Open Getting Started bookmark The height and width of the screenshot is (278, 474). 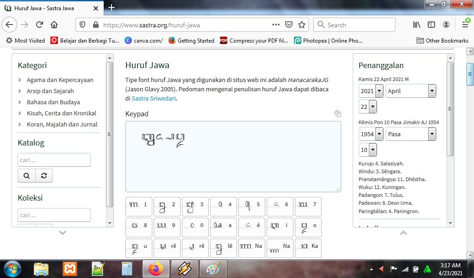tap(191, 40)
